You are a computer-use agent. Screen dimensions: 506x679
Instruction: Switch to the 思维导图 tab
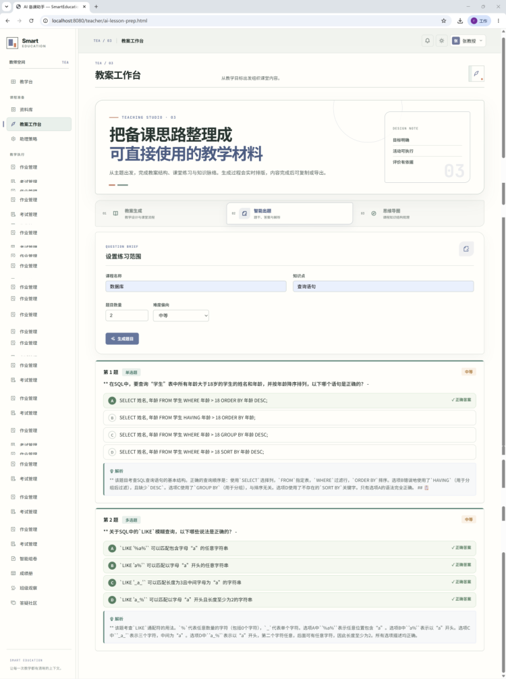tap(418, 213)
